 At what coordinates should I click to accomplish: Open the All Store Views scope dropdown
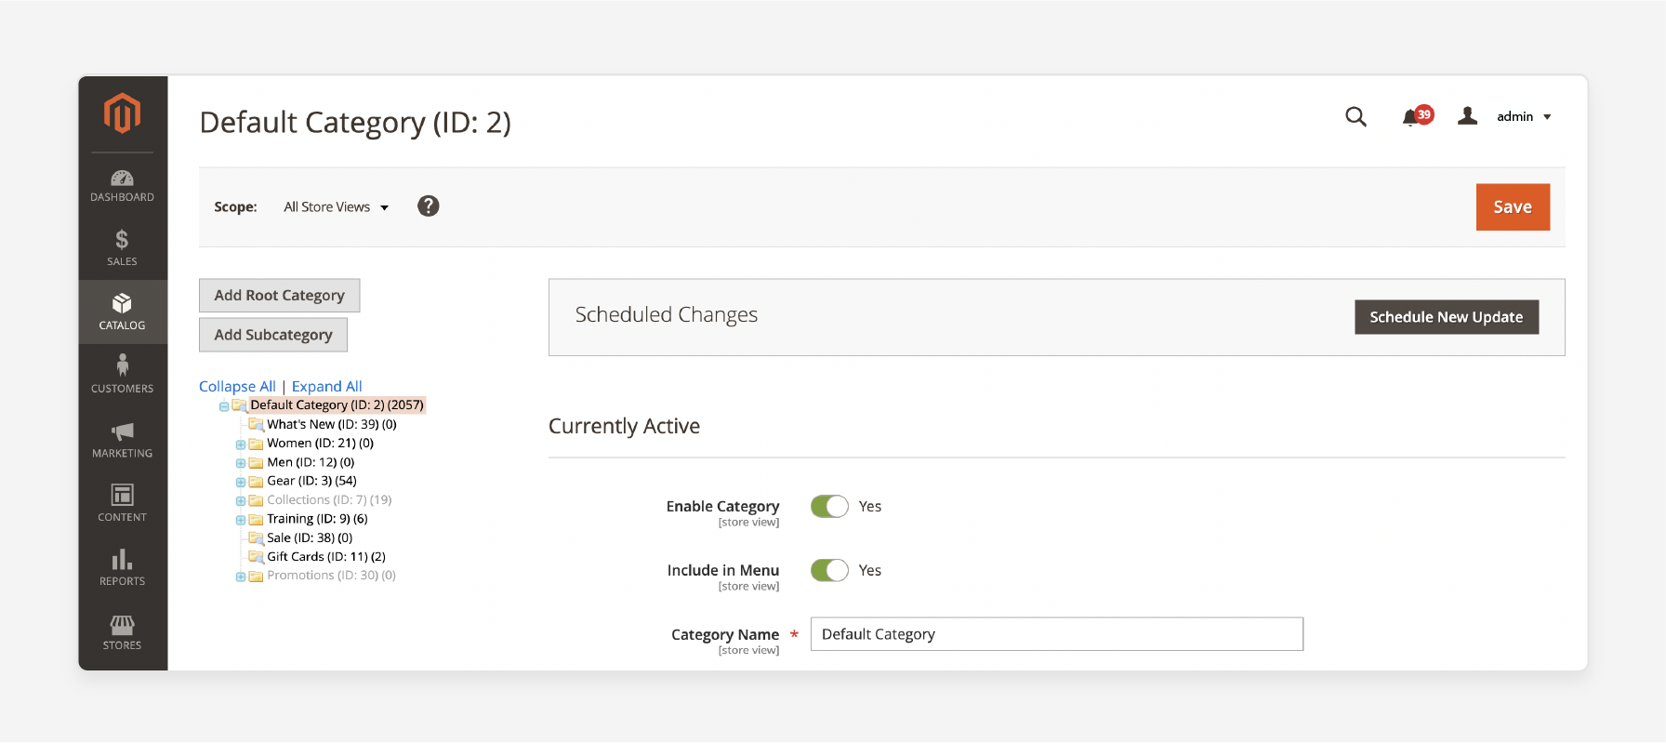pos(336,207)
